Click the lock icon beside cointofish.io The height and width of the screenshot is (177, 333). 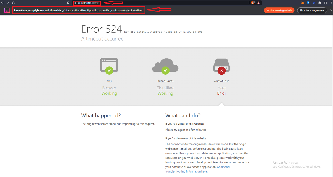pos(75,3)
